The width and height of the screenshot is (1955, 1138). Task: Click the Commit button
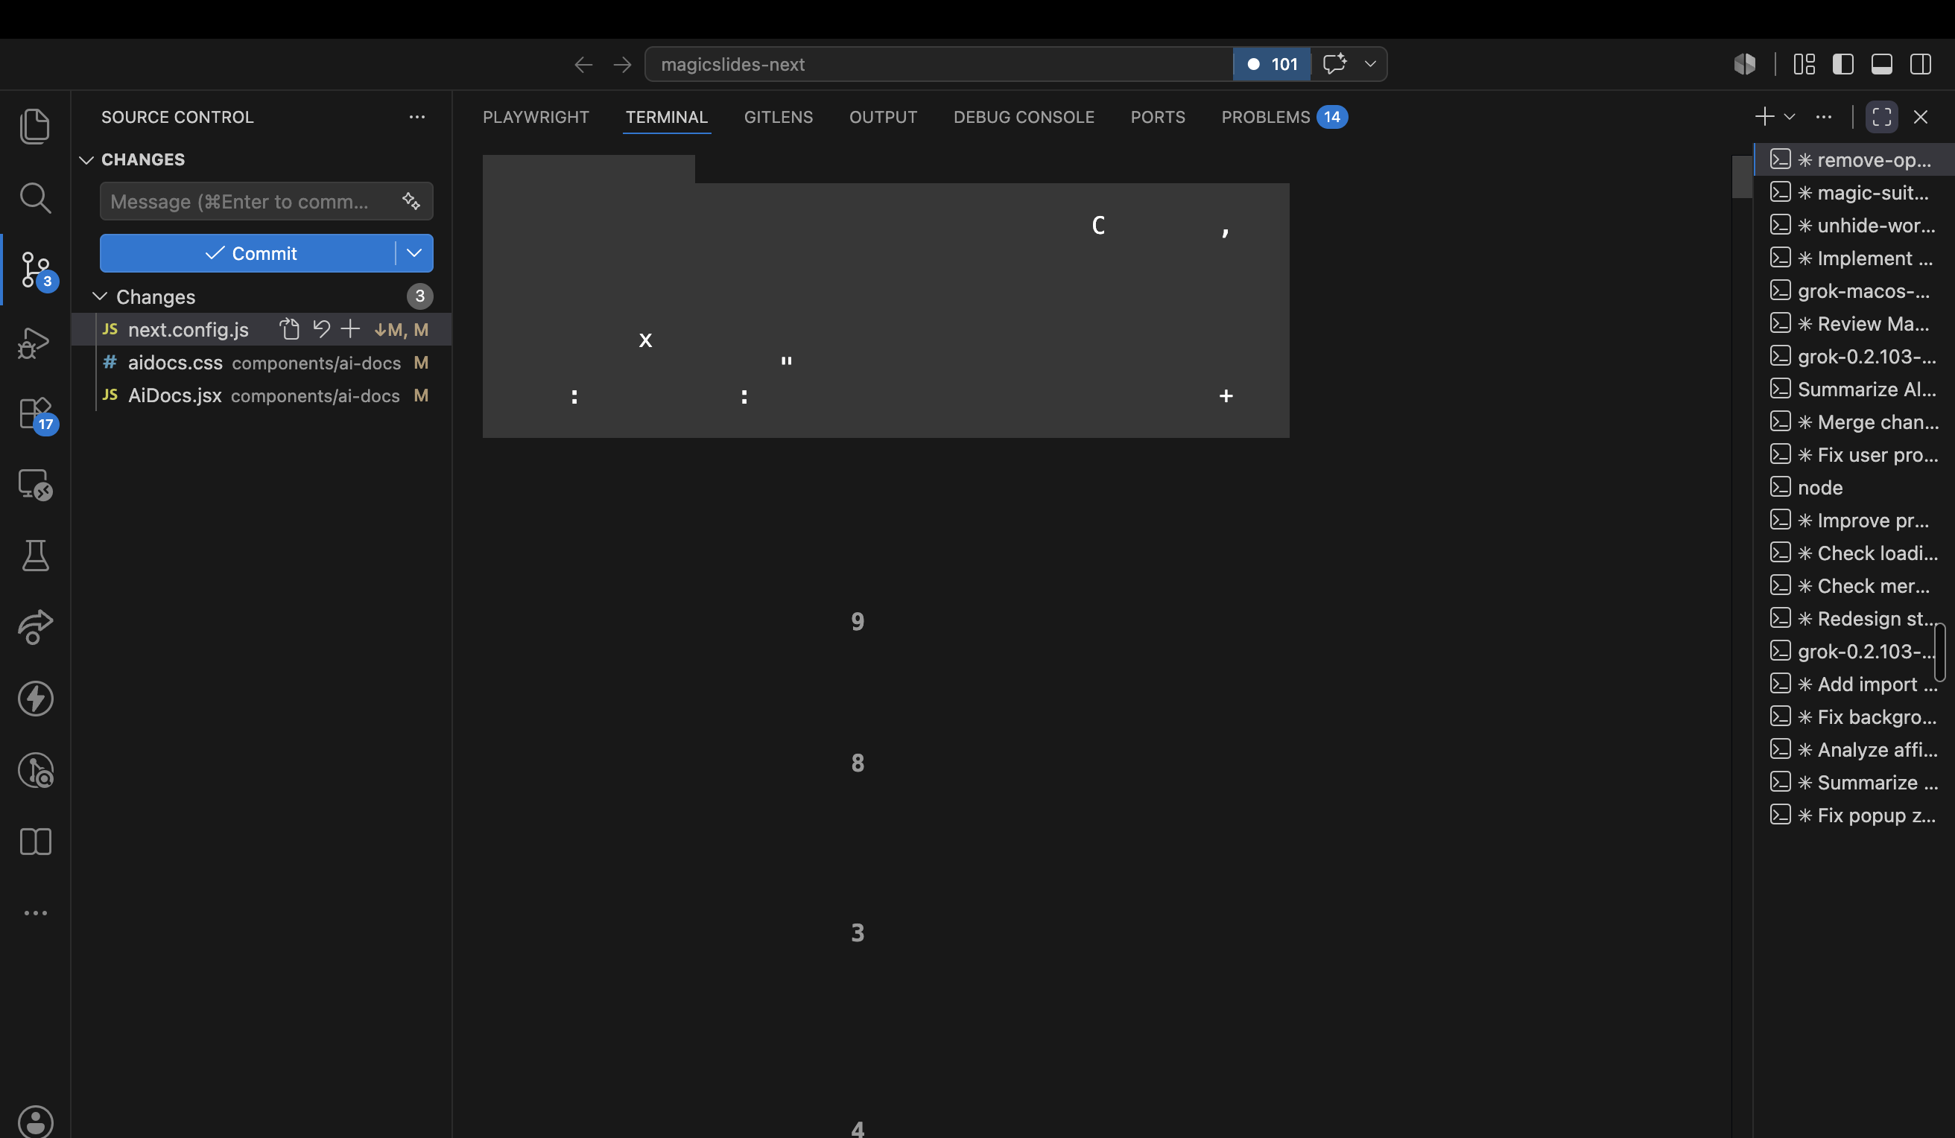coord(248,253)
